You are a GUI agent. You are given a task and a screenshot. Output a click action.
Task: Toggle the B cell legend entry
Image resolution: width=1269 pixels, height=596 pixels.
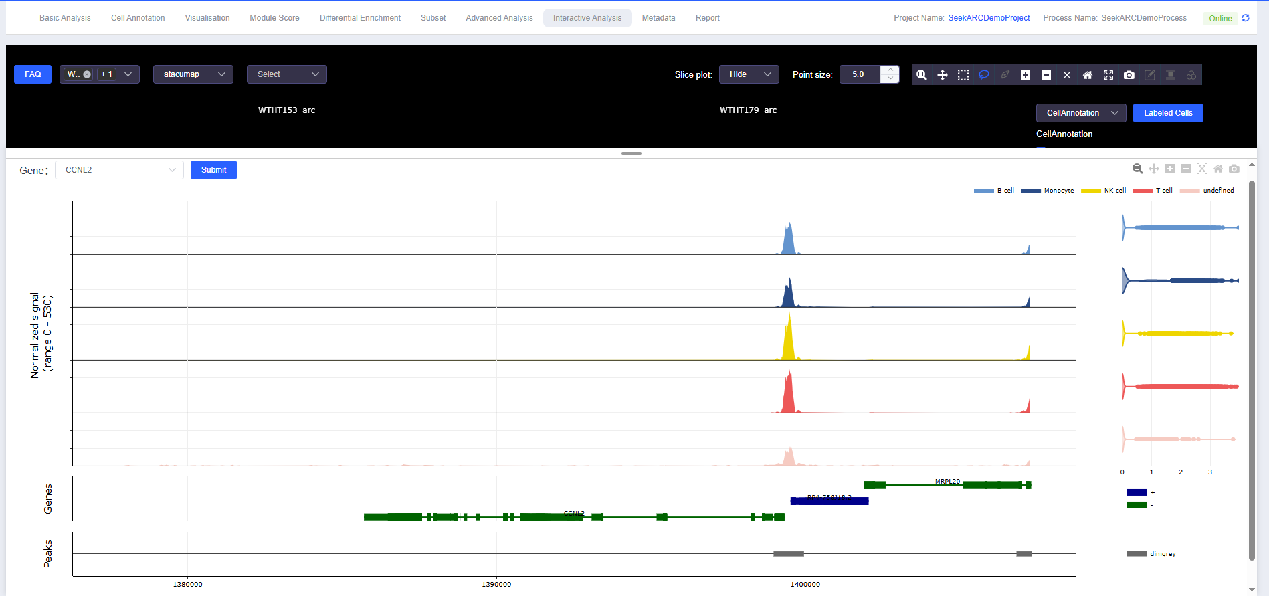(x=995, y=191)
